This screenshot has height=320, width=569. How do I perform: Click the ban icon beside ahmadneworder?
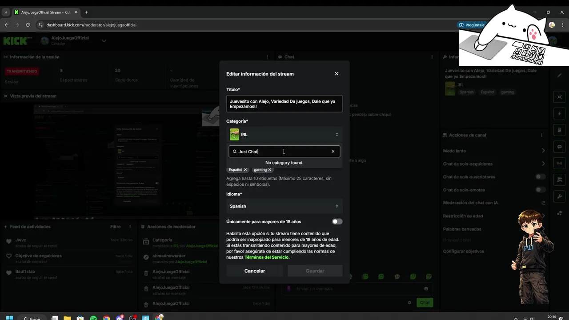pyautogui.click(x=146, y=258)
